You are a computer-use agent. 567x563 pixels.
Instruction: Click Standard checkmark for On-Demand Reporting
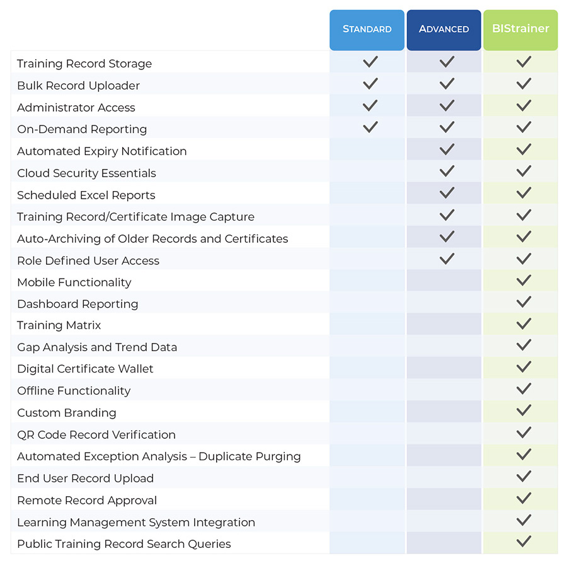coord(370,127)
